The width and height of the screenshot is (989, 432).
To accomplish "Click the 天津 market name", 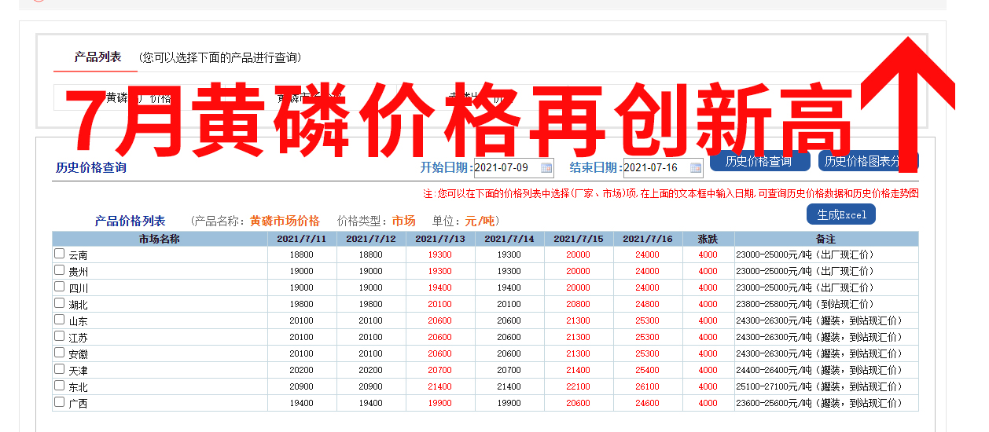I will 78,371.
